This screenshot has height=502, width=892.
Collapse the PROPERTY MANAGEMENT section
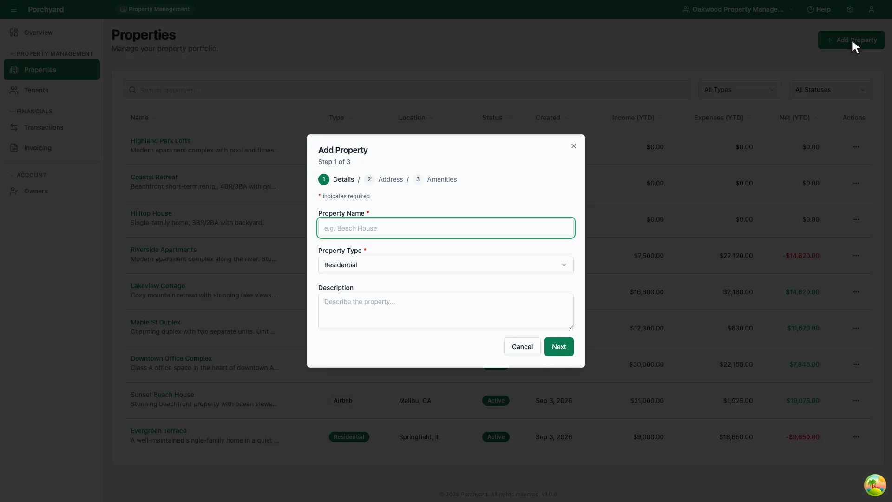tap(52, 54)
